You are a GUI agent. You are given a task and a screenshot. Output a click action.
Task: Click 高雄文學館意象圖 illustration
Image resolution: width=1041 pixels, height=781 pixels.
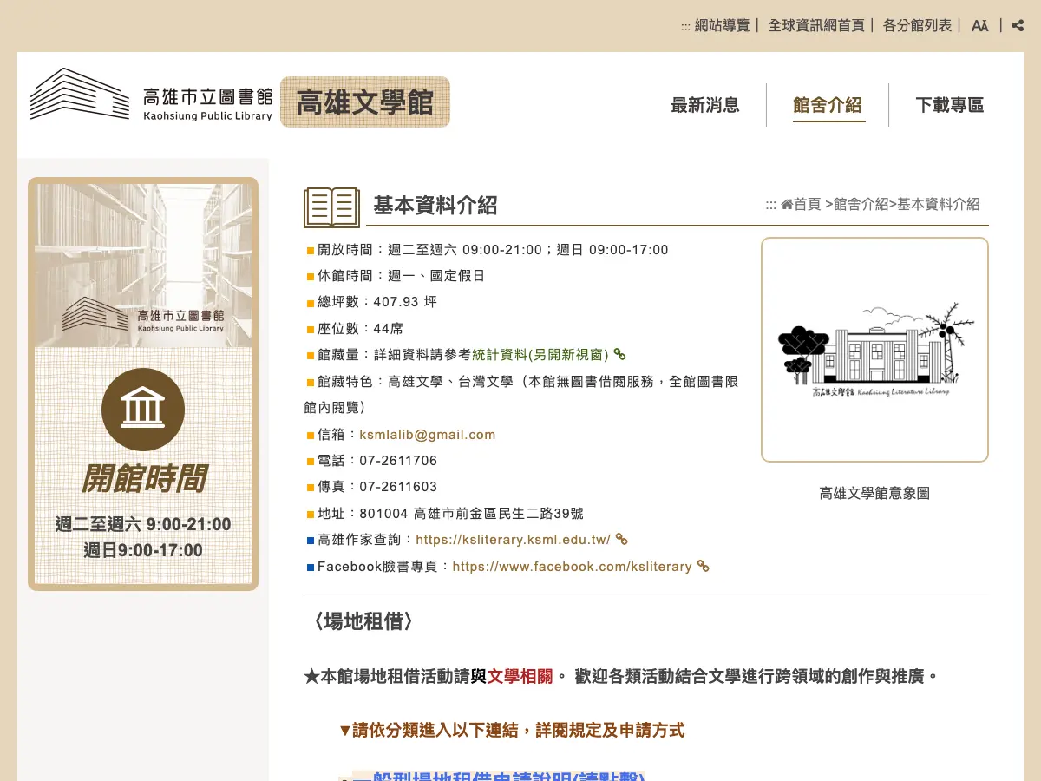point(874,350)
